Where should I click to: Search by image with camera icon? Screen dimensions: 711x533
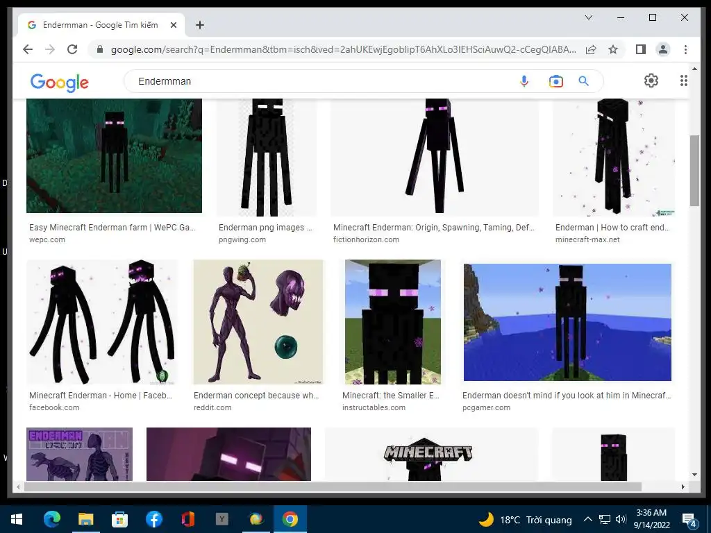555,81
